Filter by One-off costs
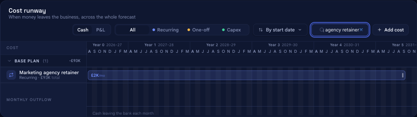The width and height of the screenshot is (417, 117). (x=198, y=30)
